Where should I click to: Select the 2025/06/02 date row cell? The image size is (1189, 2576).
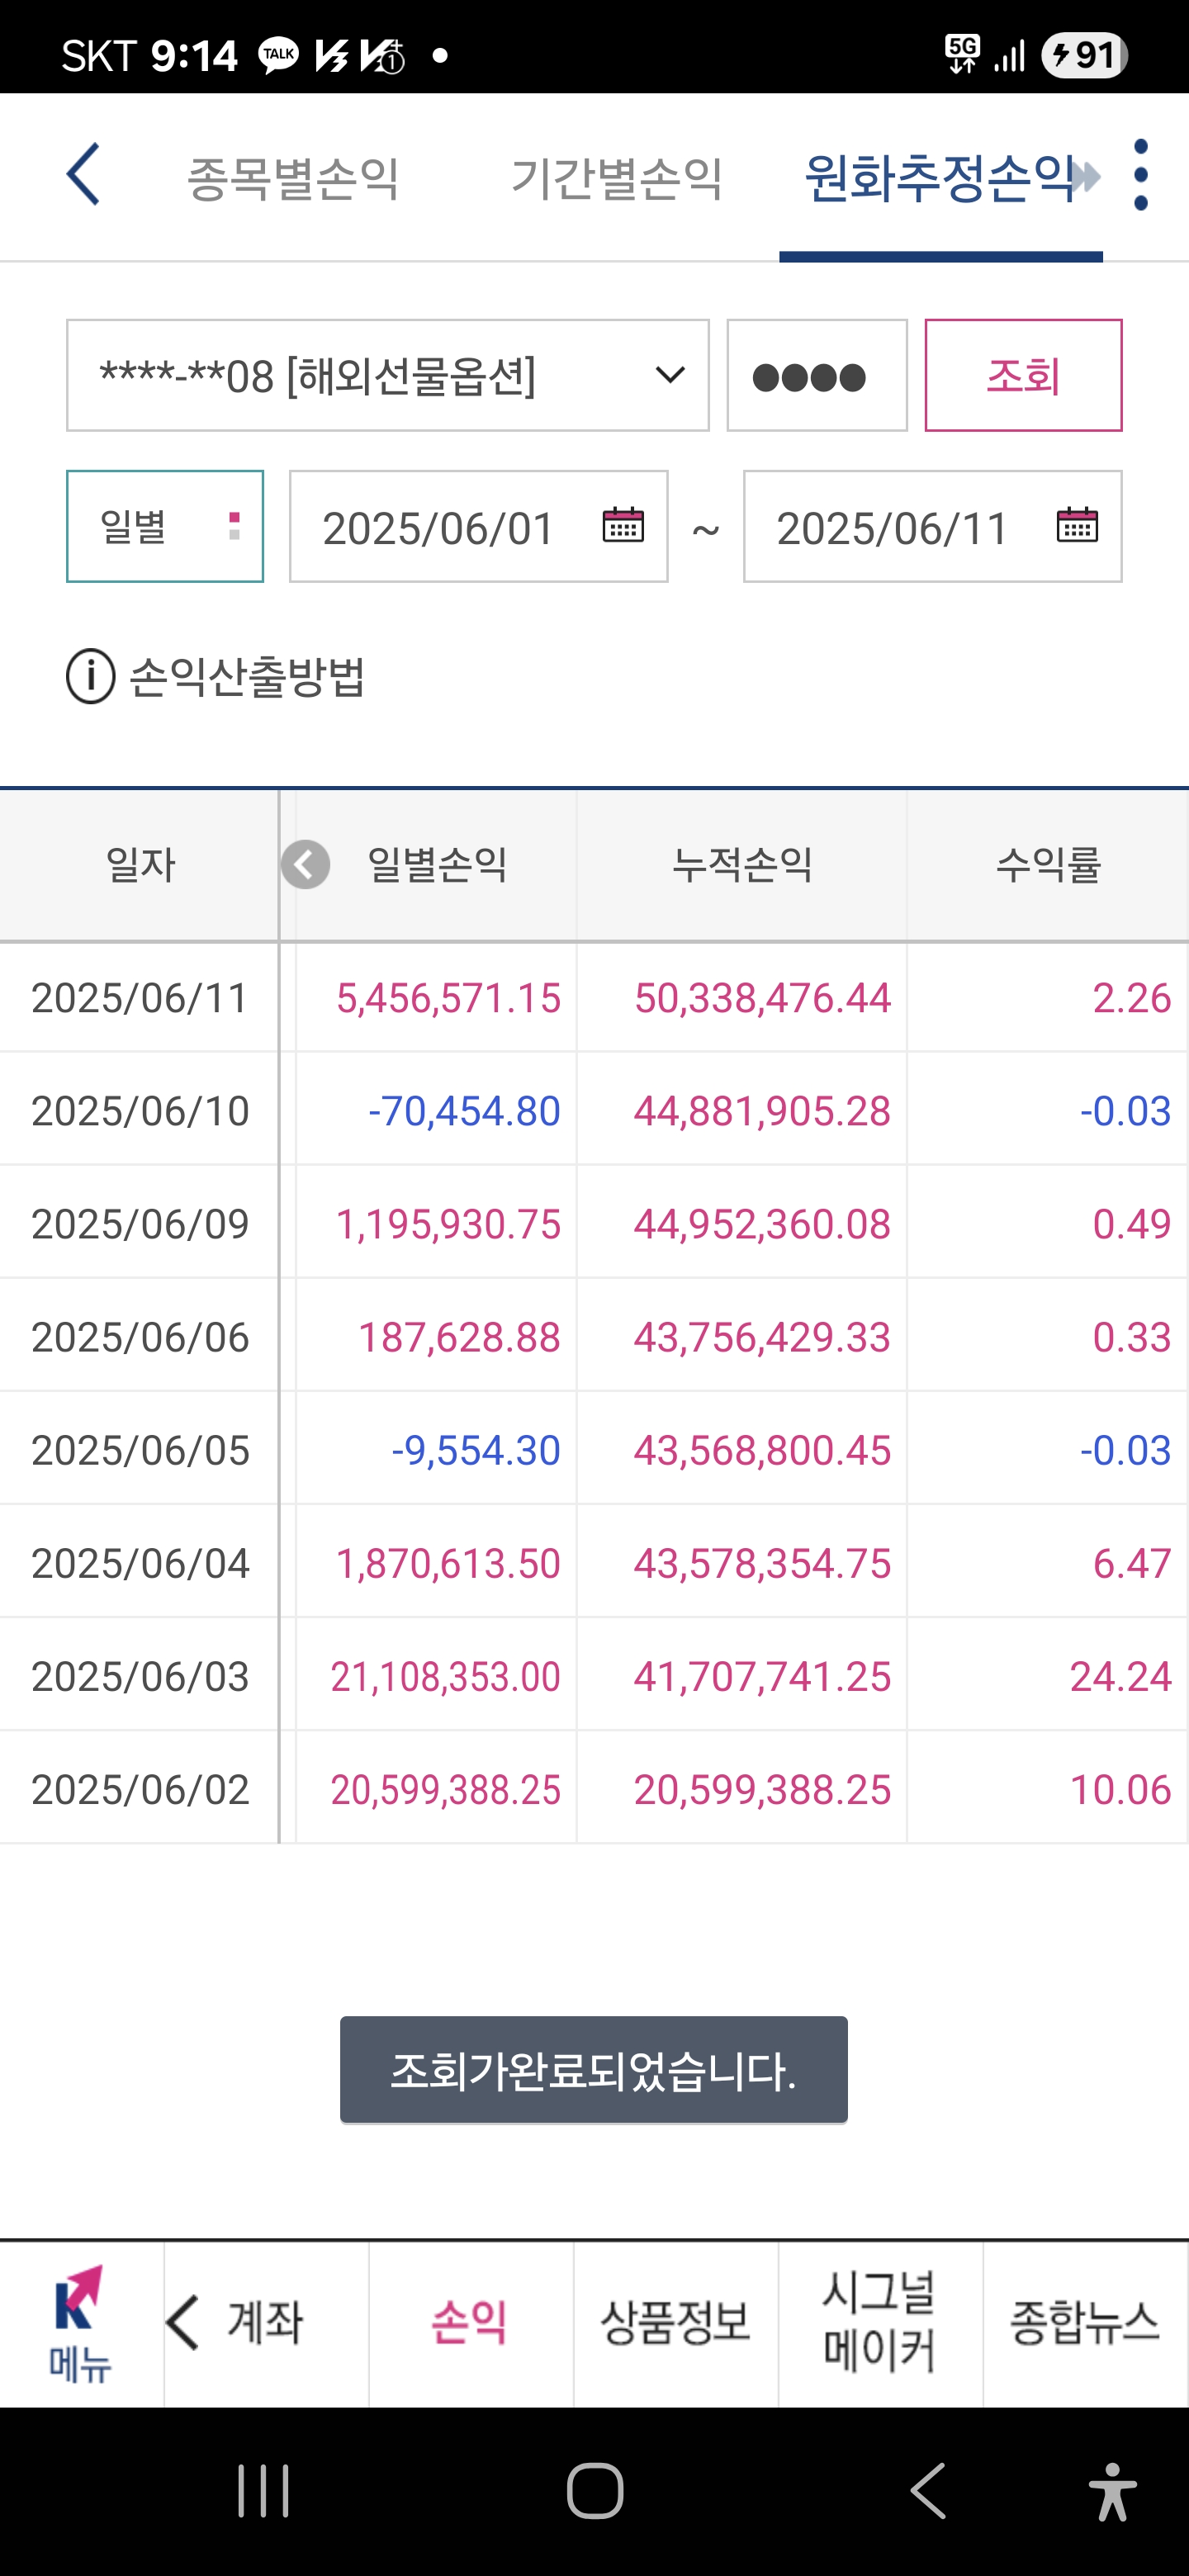[x=140, y=1789]
